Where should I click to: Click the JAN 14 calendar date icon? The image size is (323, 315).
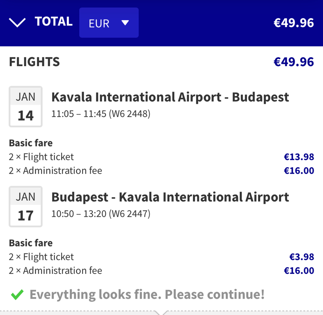25,106
